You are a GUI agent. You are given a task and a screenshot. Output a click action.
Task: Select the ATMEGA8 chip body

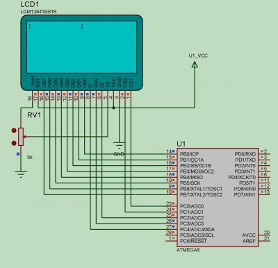[x=218, y=197]
